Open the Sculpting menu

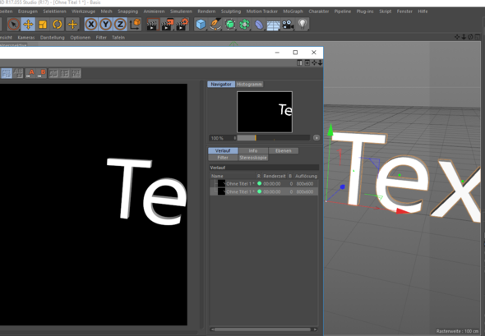click(231, 12)
